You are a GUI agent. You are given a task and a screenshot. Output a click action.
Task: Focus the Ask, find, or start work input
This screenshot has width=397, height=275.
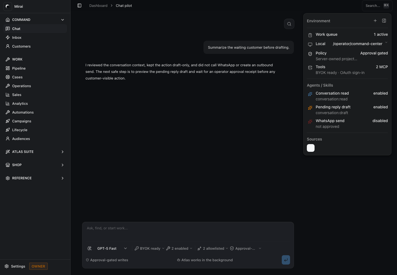188,232
